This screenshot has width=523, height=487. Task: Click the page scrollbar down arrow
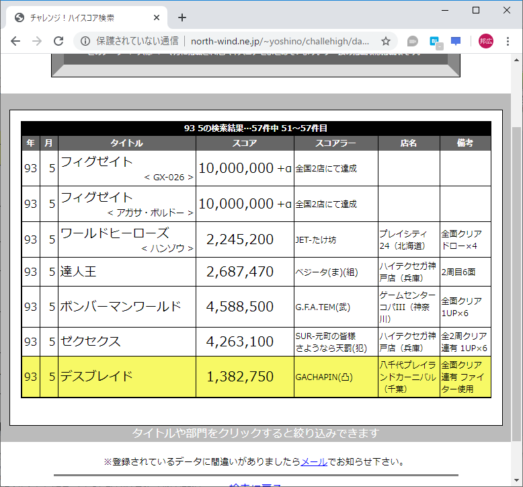click(x=517, y=480)
